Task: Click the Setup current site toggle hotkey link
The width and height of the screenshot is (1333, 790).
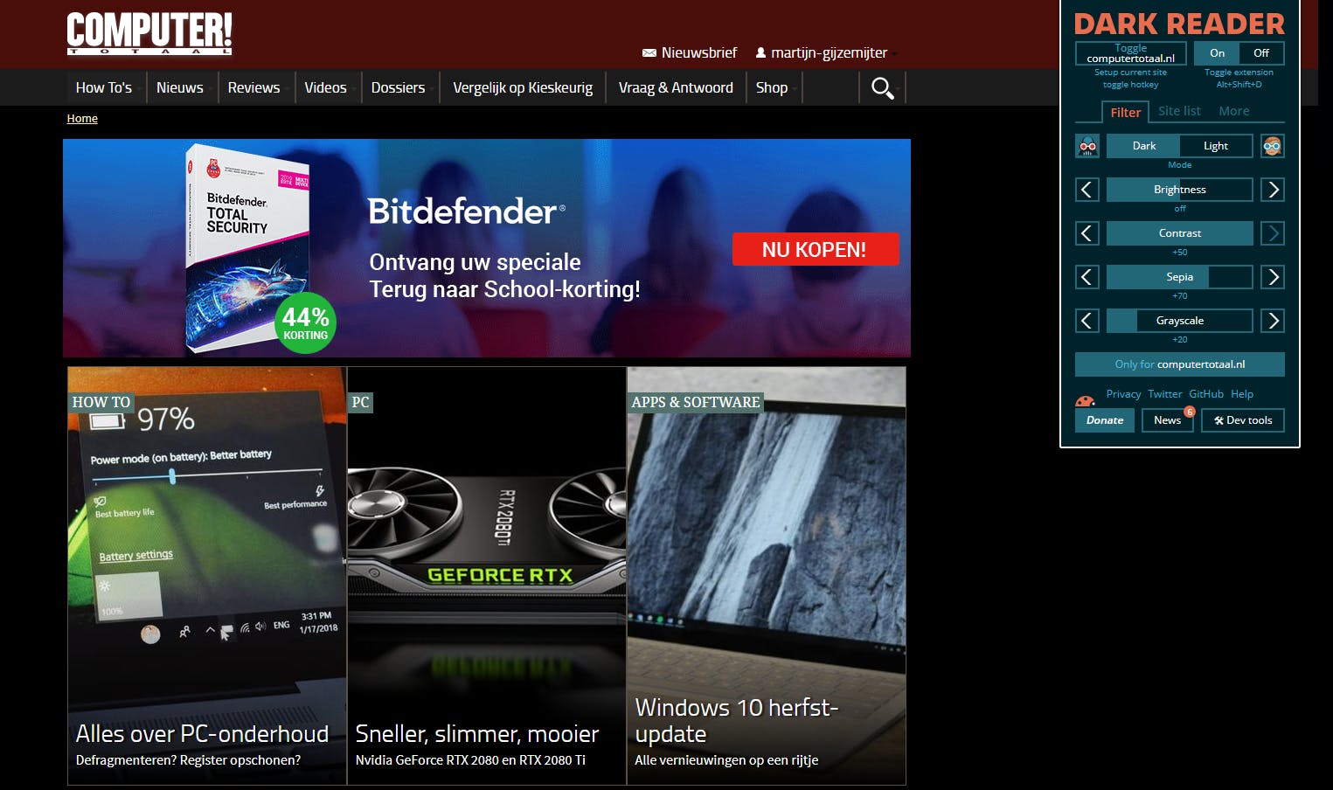Action: [x=1130, y=79]
